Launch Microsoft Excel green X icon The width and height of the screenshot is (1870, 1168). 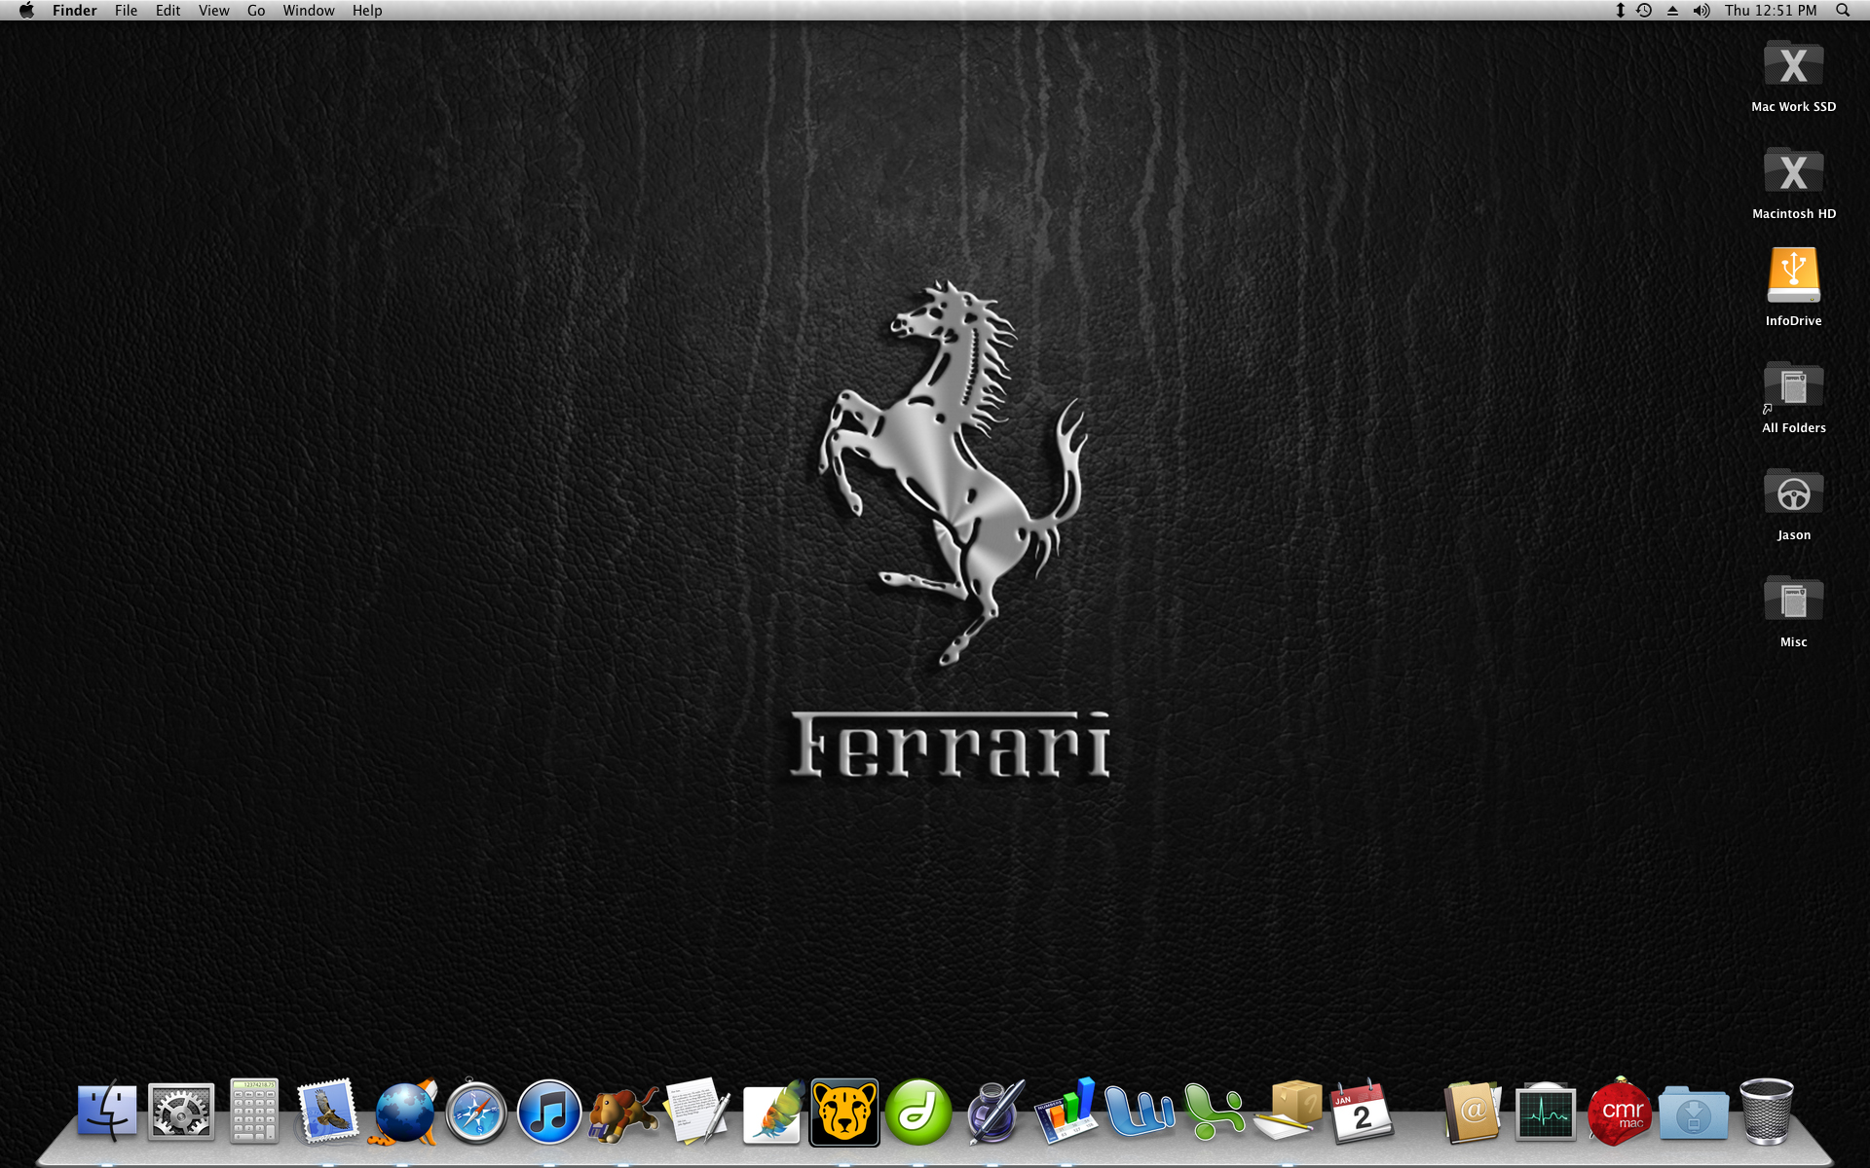1214,1112
